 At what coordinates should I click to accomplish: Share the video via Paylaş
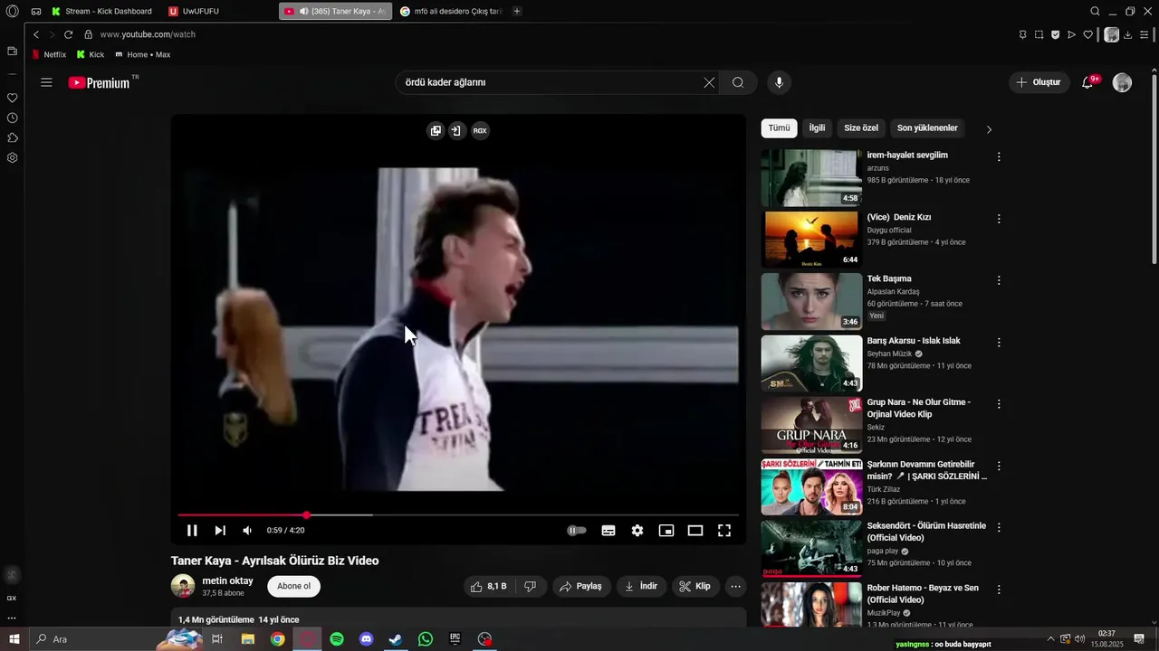(581, 586)
